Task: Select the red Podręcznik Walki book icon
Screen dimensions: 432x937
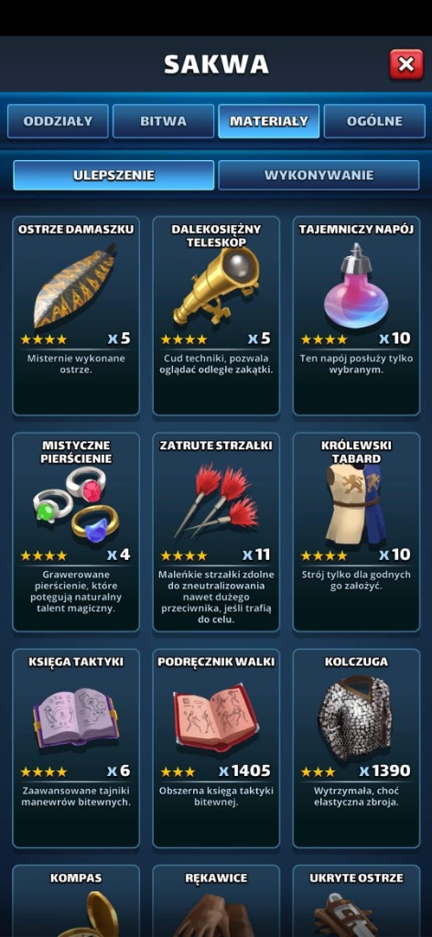Action: point(216,716)
